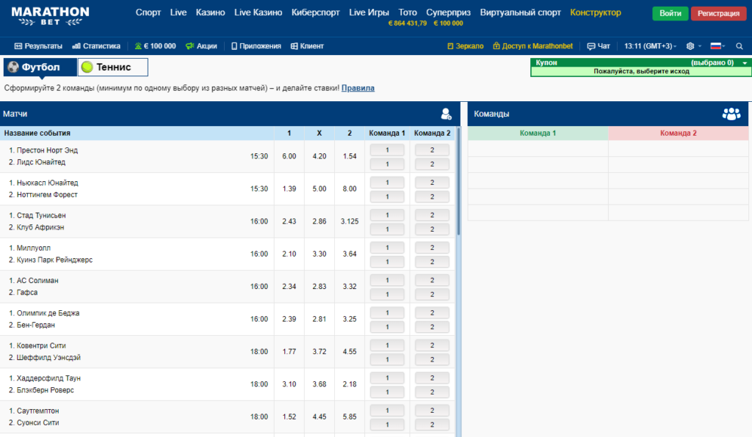Add Престон Норт Энд to Команда 1
The image size is (752, 437).
click(387, 150)
